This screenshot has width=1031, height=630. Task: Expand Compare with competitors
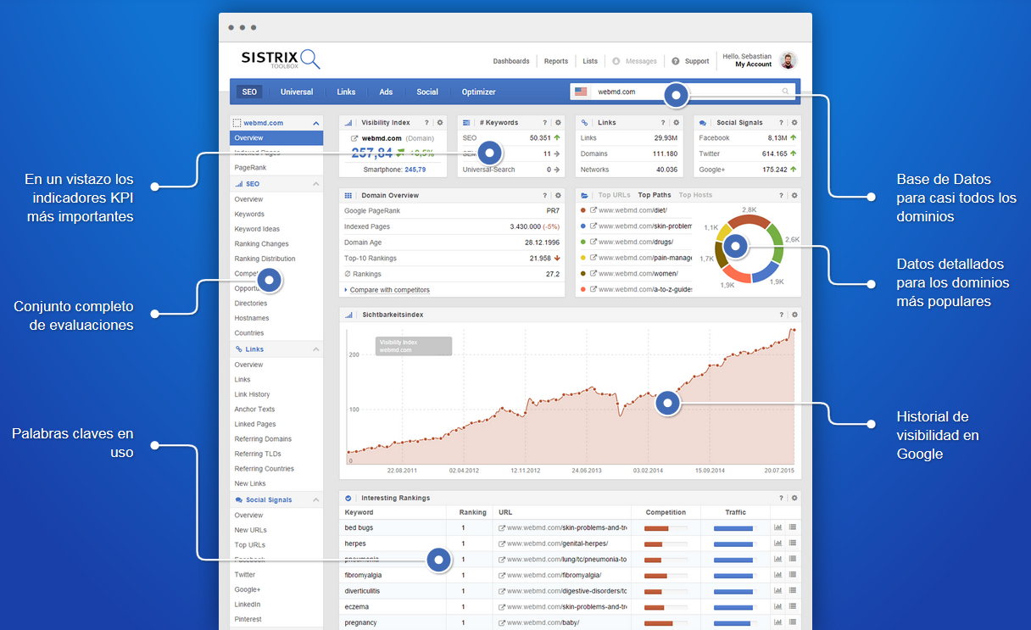coord(387,290)
